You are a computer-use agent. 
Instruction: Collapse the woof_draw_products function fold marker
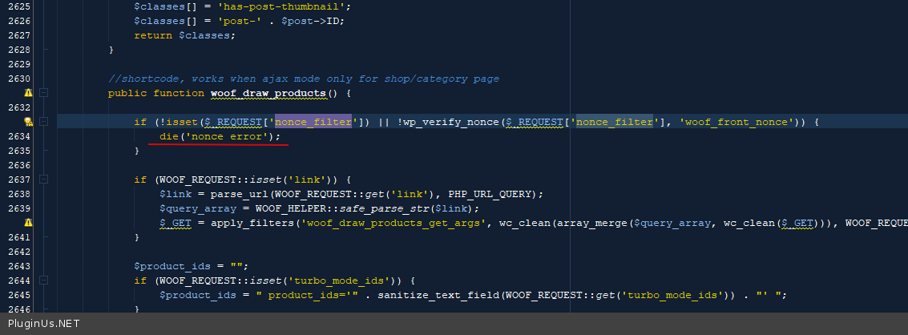tap(43, 93)
